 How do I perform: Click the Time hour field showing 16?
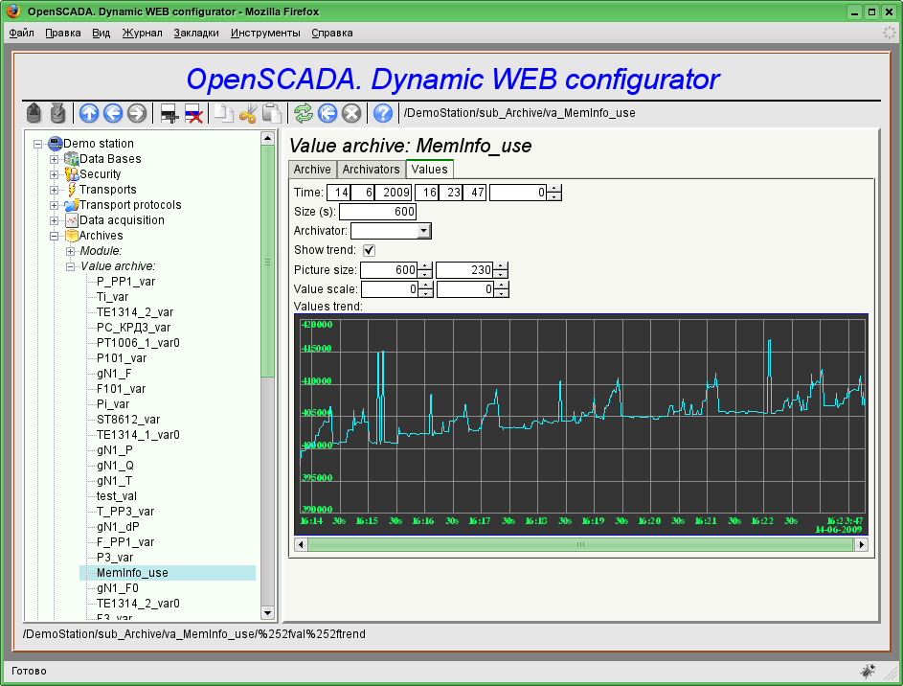coord(427,193)
